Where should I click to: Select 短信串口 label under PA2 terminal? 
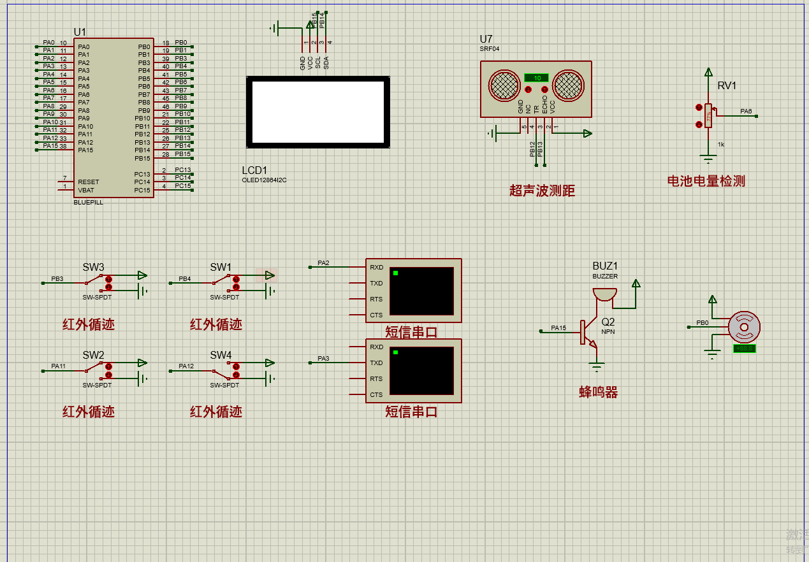412,332
